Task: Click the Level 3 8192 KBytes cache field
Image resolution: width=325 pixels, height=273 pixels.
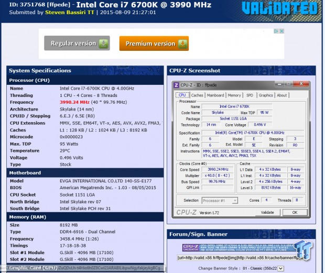Action: 270,188
